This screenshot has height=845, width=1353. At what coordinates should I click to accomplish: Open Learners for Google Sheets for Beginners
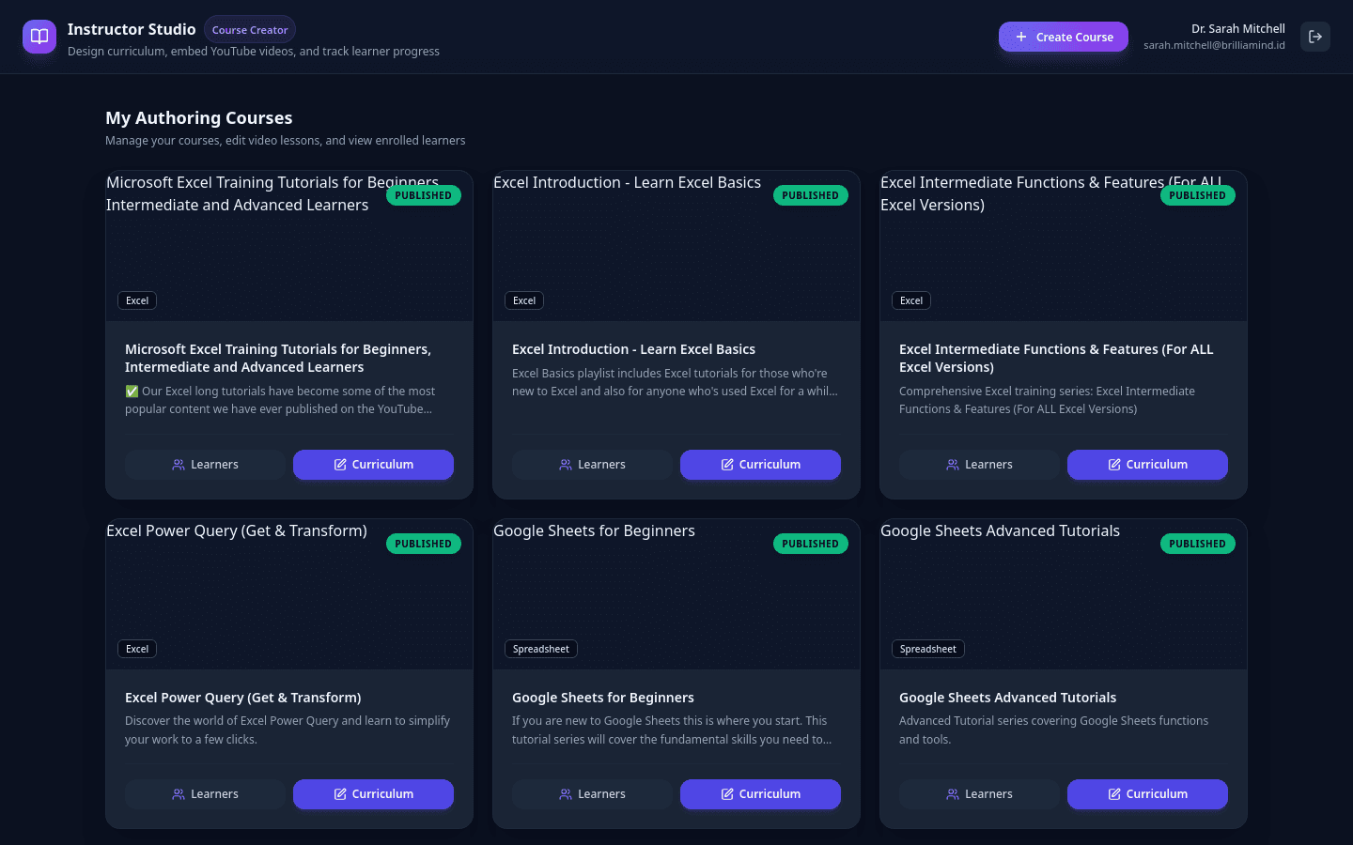592,794
